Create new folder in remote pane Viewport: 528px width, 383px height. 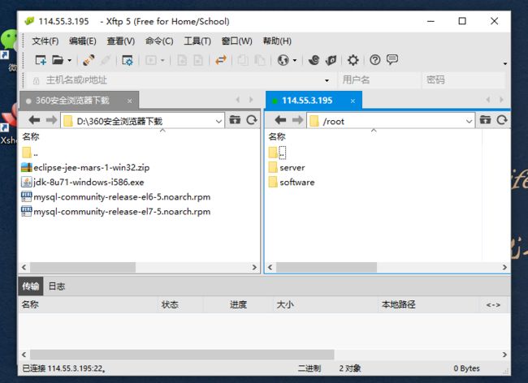click(485, 120)
